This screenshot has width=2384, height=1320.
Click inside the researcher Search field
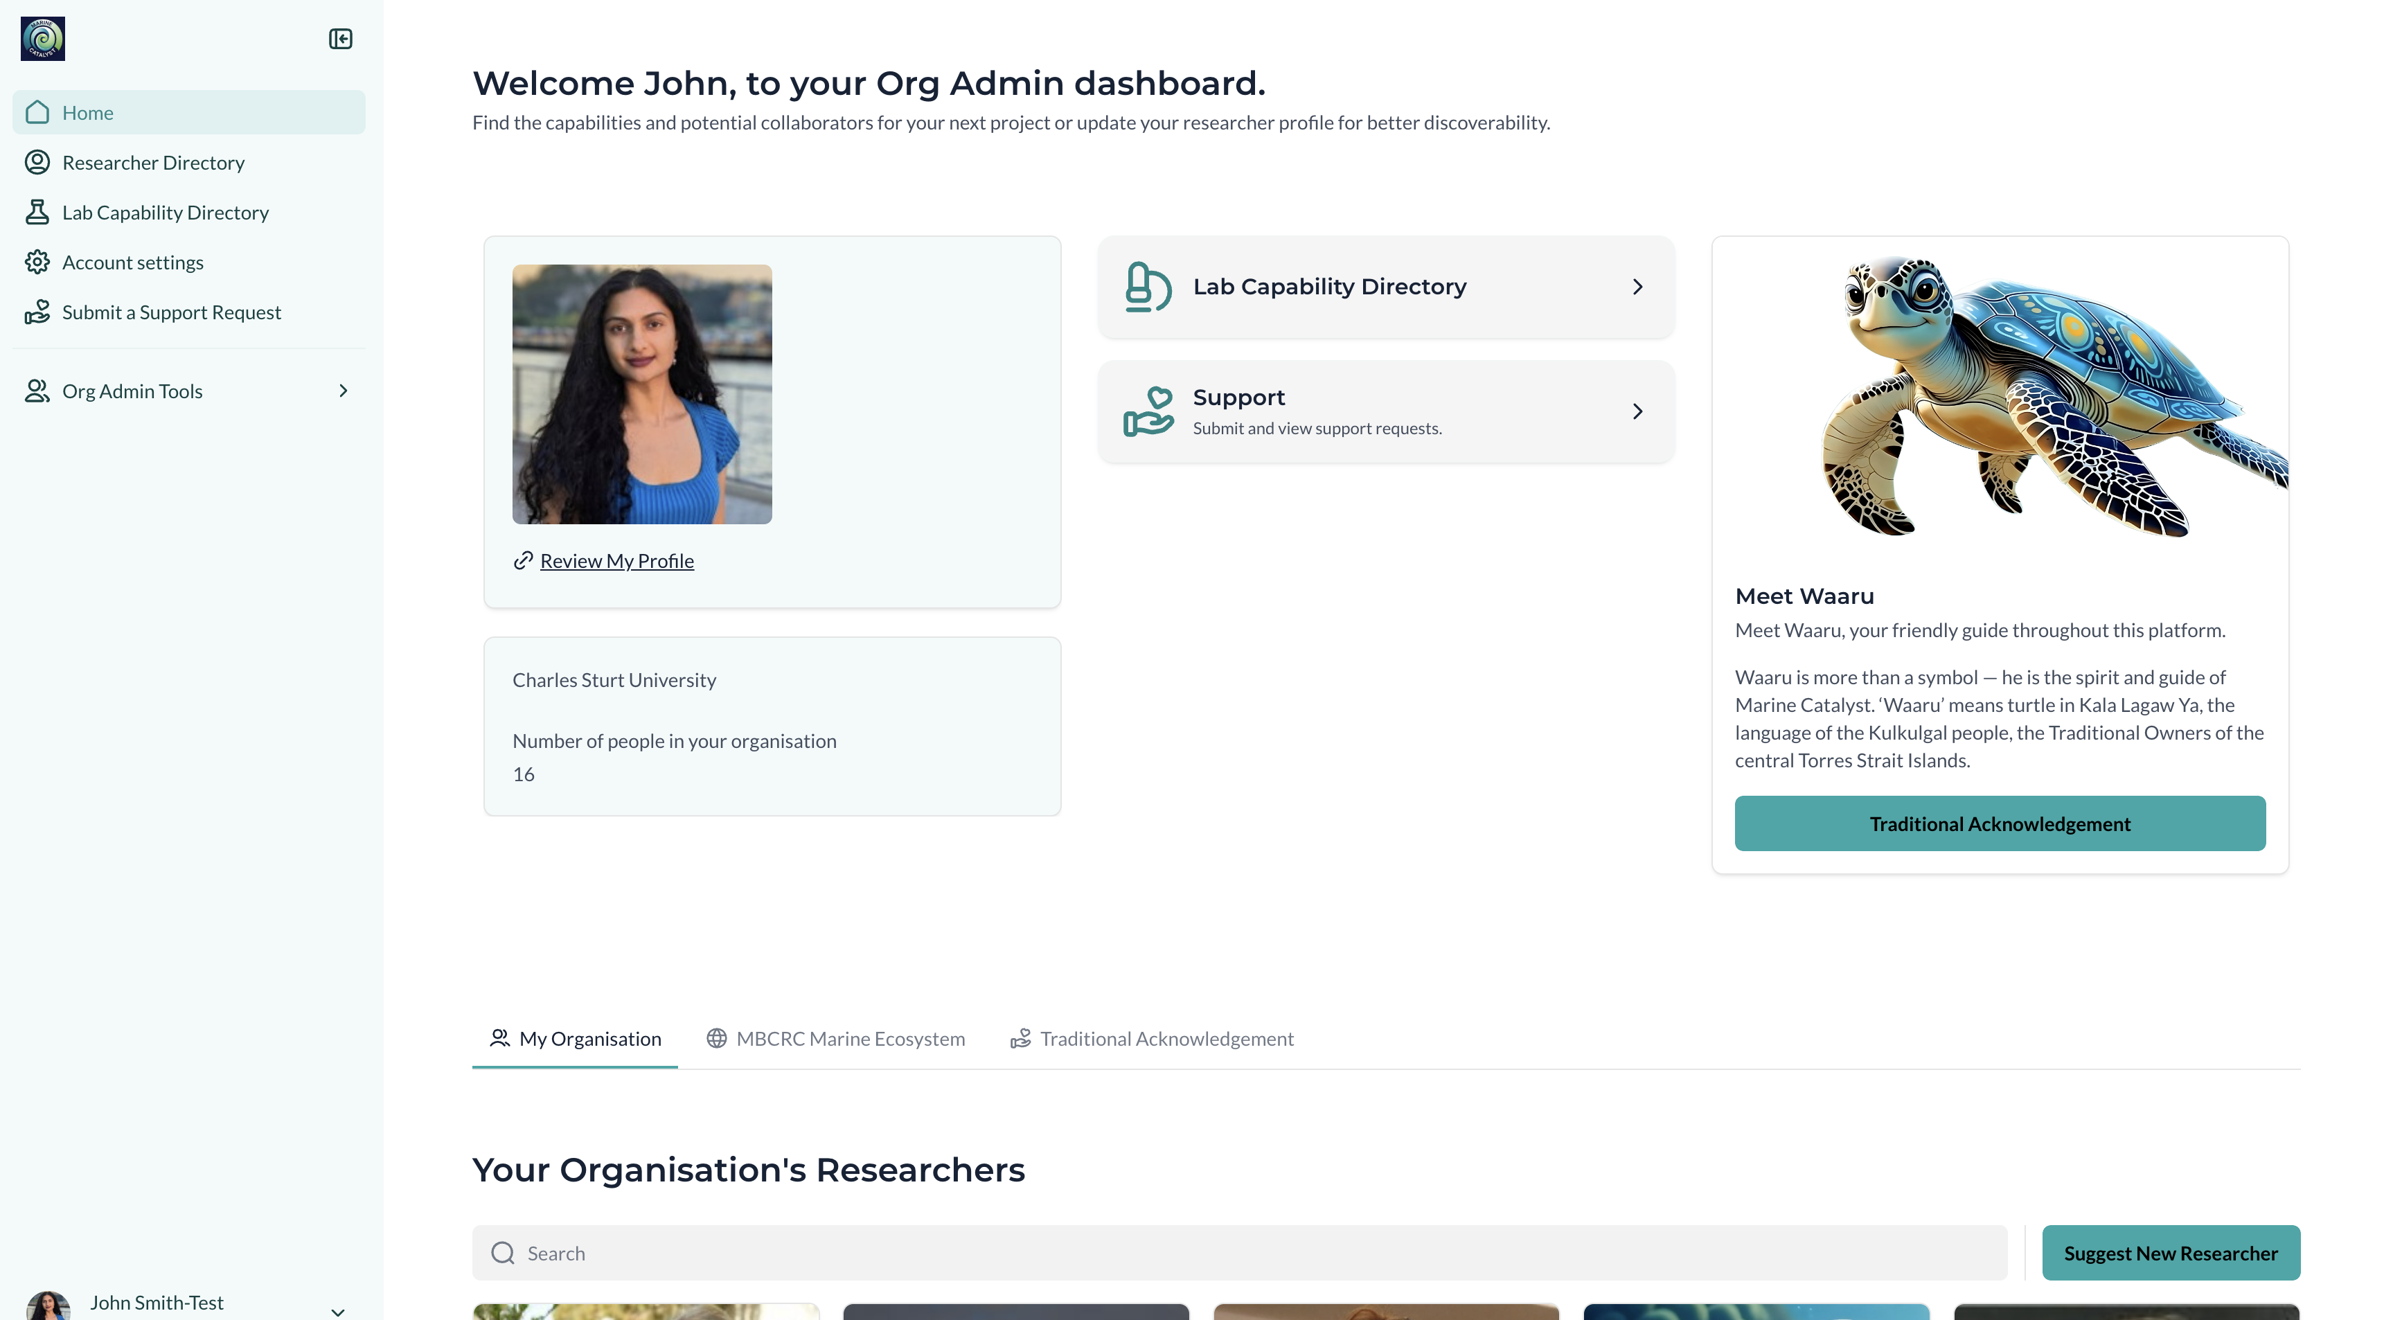pyautogui.click(x=833, y=1252)
